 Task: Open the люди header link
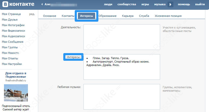(108, 4)
